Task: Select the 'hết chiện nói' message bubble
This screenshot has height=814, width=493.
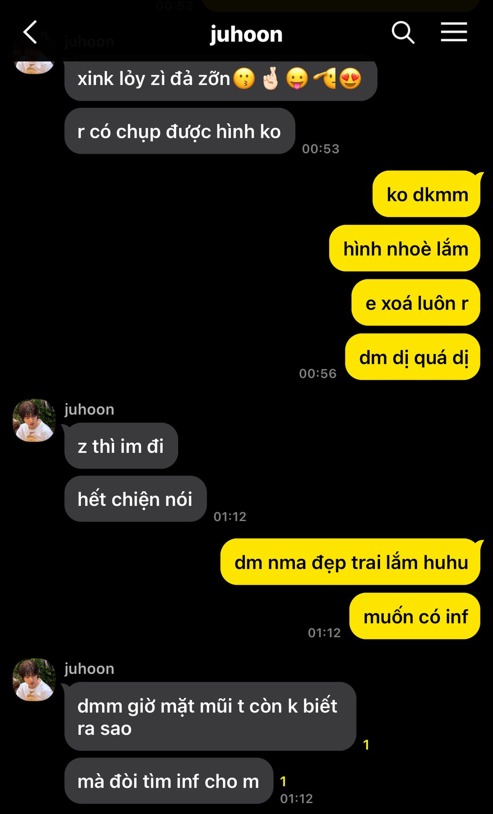Action: pos(135,499)
